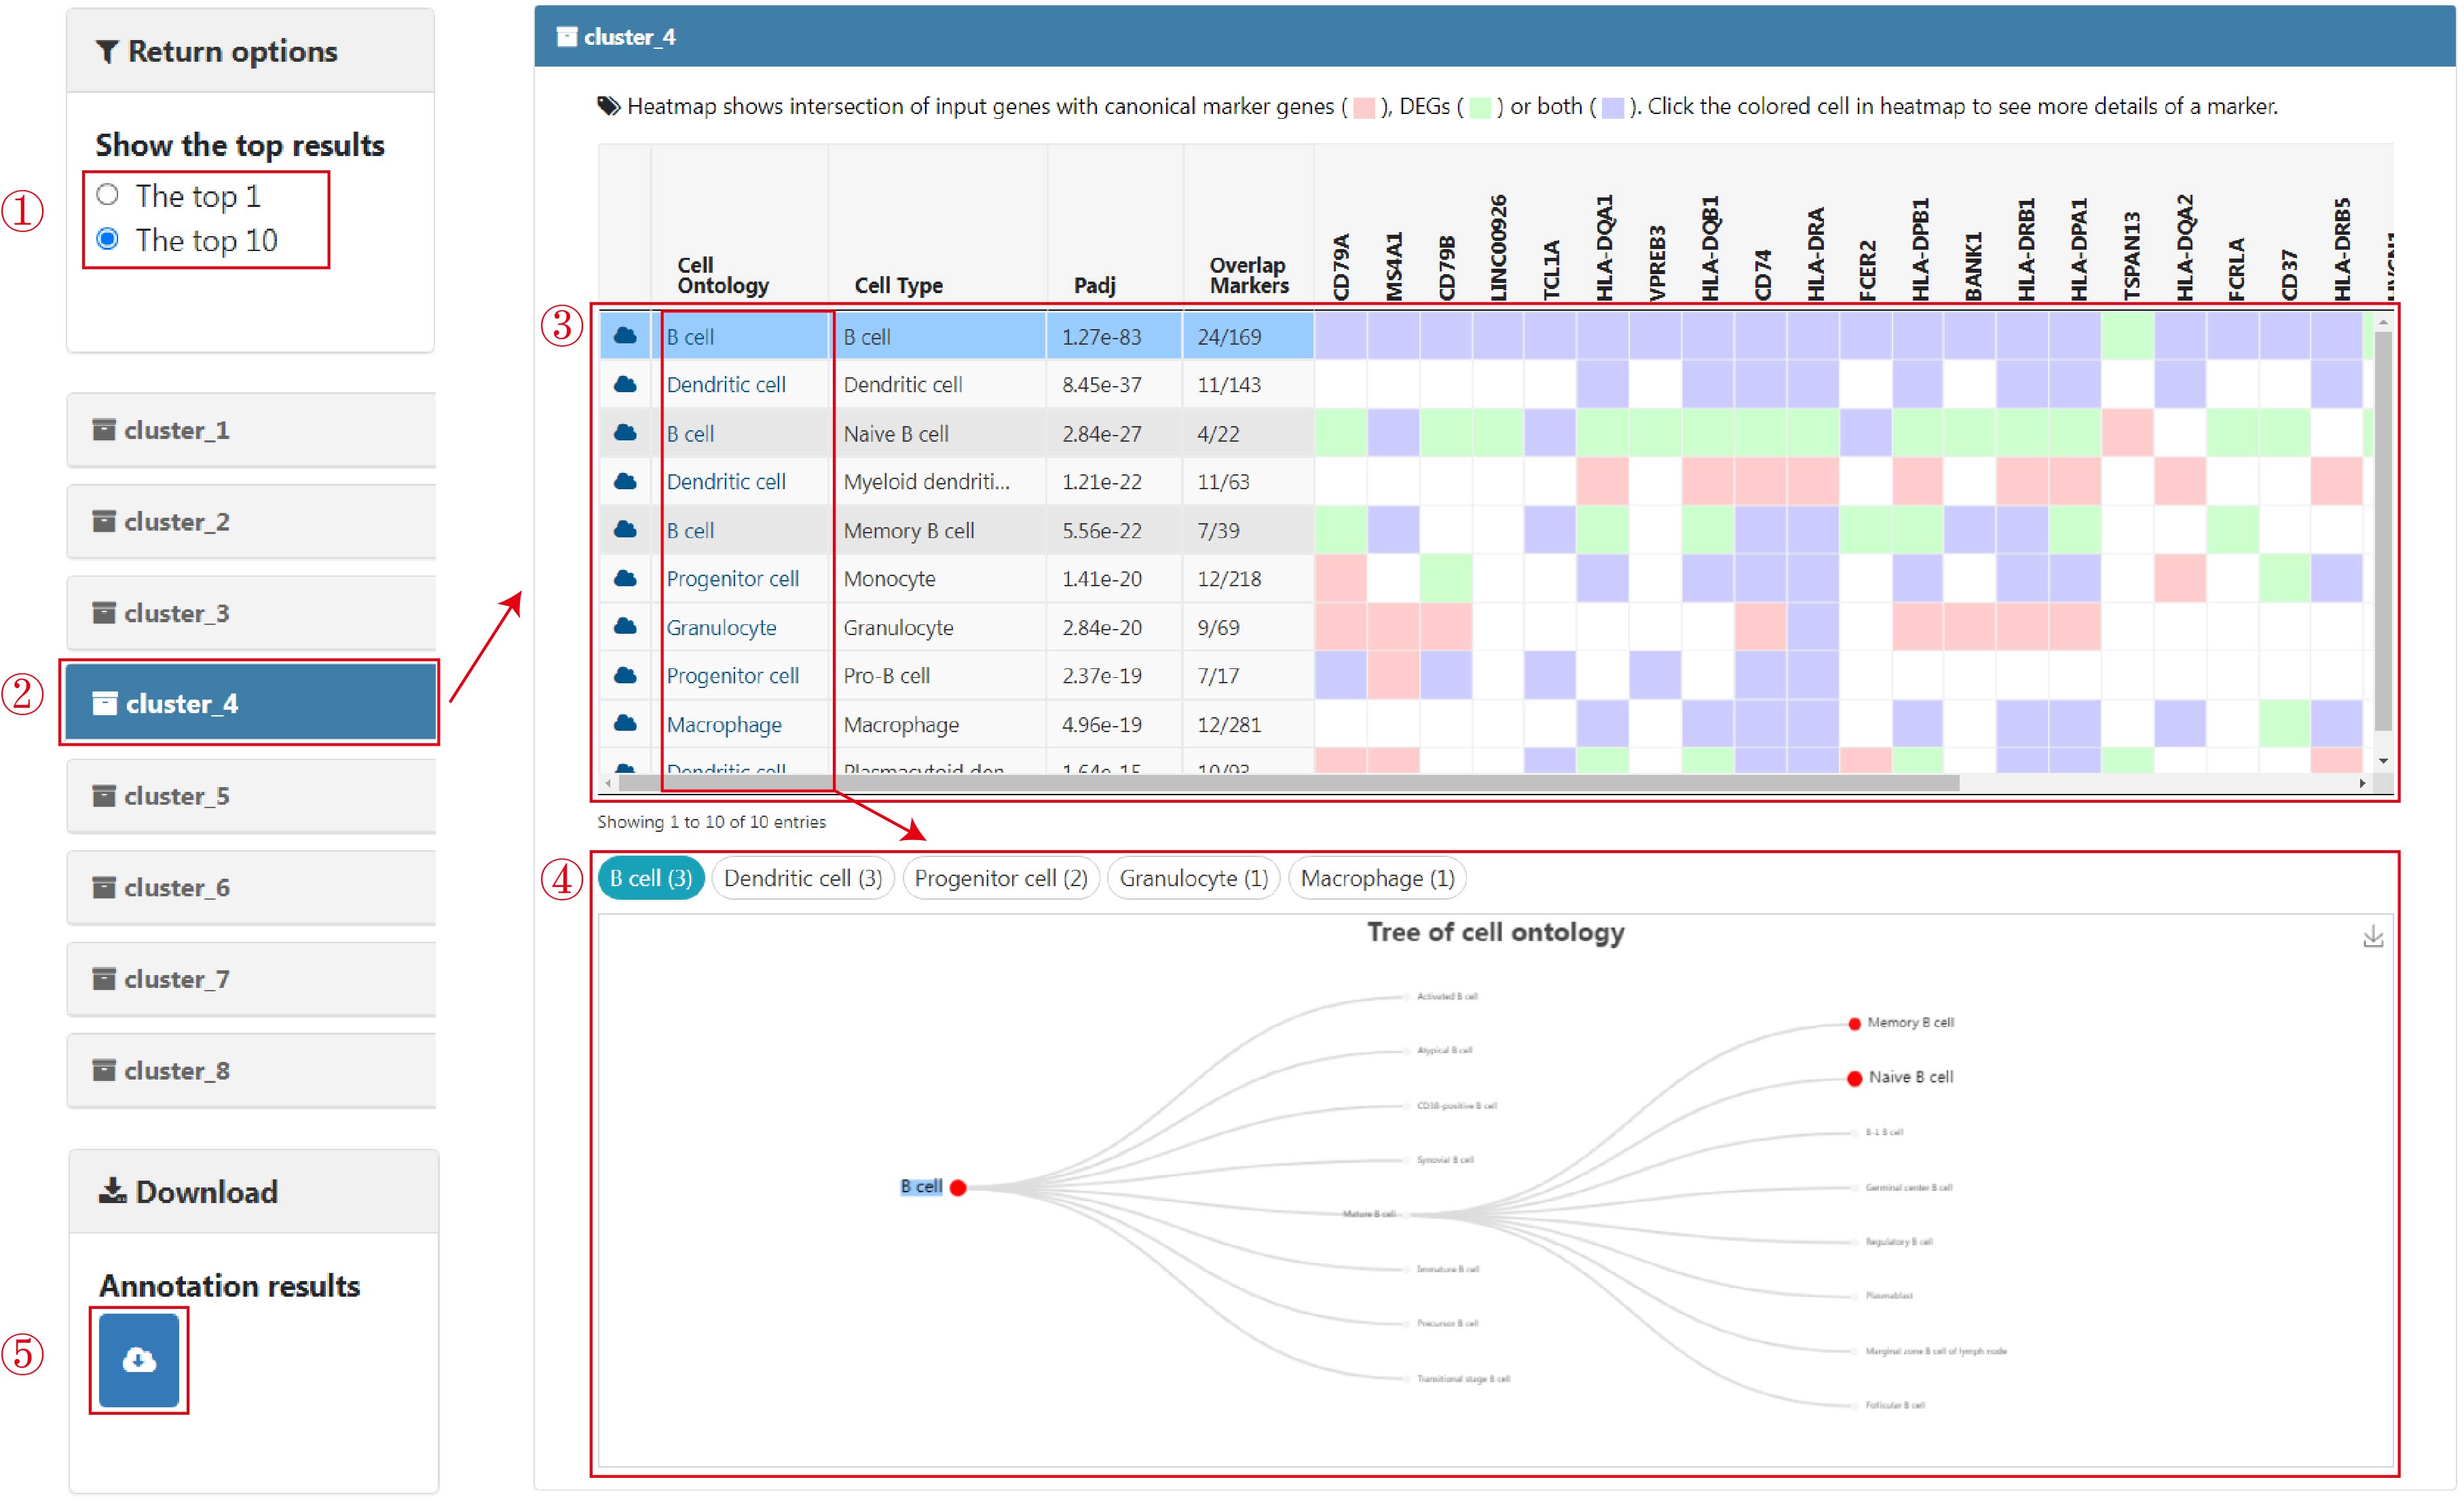Click cloud icon in Naive B cell row
The width and height of the screenshot is (2464, 1505).
[625, 433]
